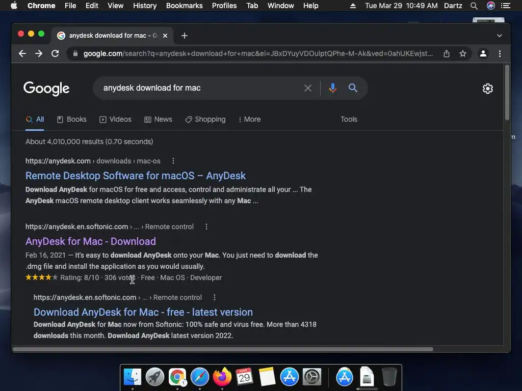Screen dimensions: 522x391
Task: Click the padlock site info icon
Action: (75, 53)
